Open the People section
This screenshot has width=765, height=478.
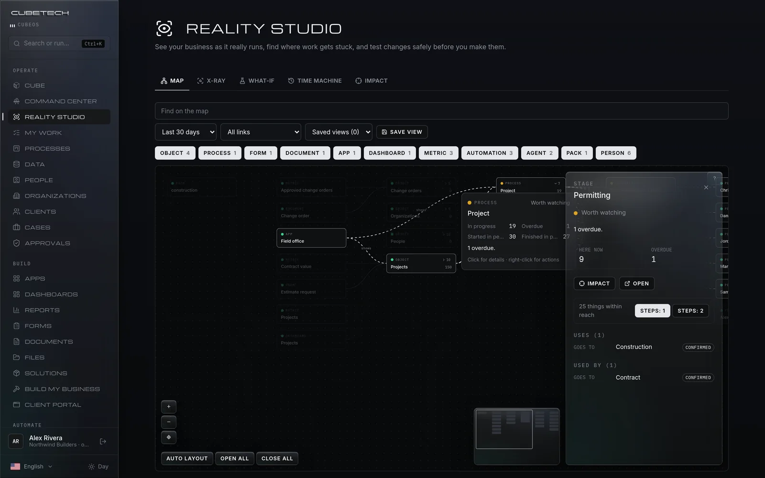pyautogui.click(x=59, y=180)
